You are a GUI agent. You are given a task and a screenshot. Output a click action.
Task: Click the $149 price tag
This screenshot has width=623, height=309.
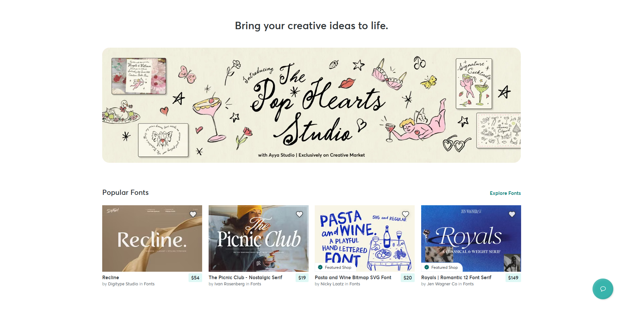[513, 278]
